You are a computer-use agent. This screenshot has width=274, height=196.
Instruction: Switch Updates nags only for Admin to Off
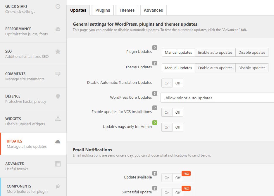(x=178, y=127)
